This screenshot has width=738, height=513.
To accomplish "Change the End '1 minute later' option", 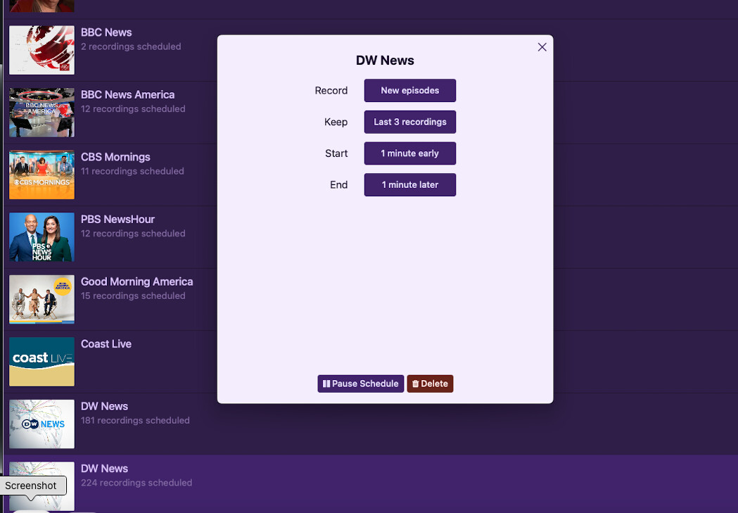I will point(409,184).
